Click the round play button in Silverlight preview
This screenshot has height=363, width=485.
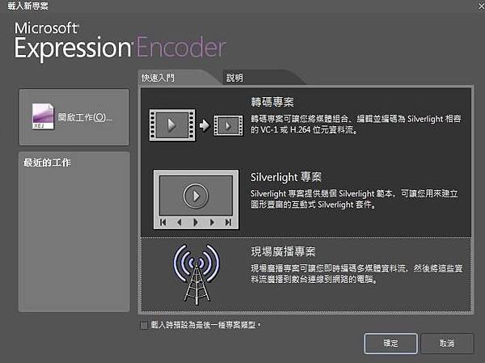click(x=196, y=196)
